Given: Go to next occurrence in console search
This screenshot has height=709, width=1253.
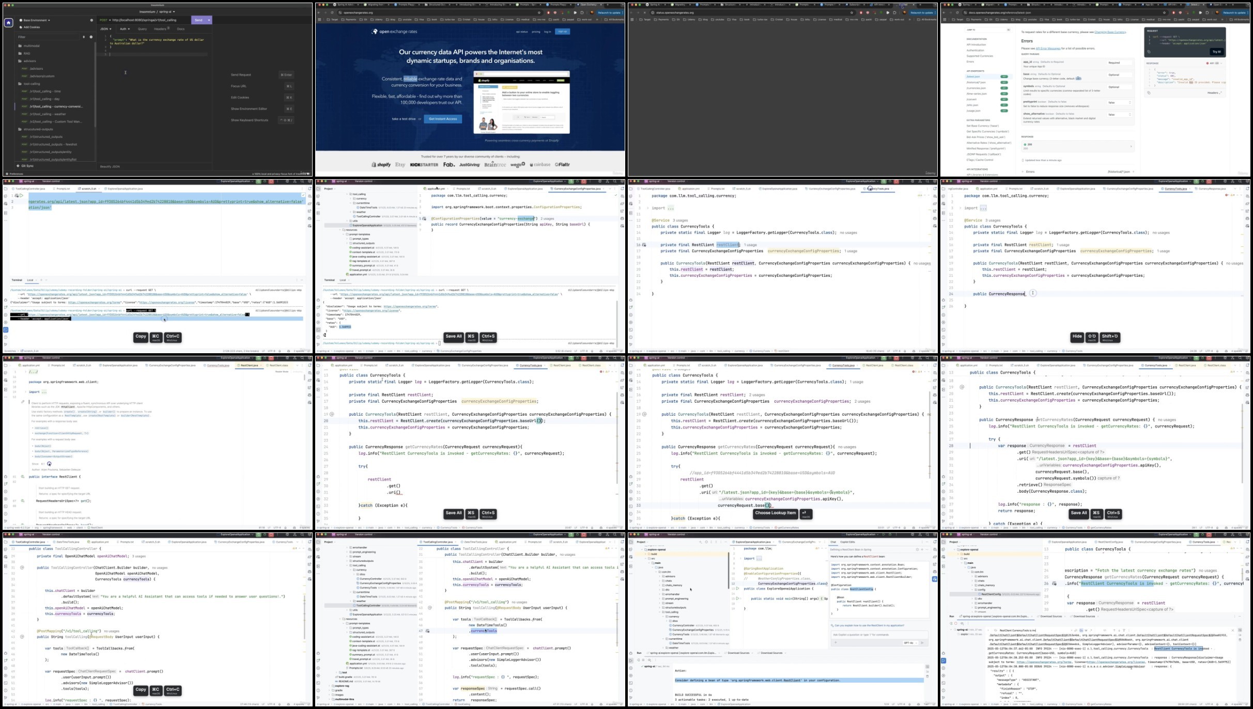Looking at the screenshot, I should click(x=1119, y=631).
